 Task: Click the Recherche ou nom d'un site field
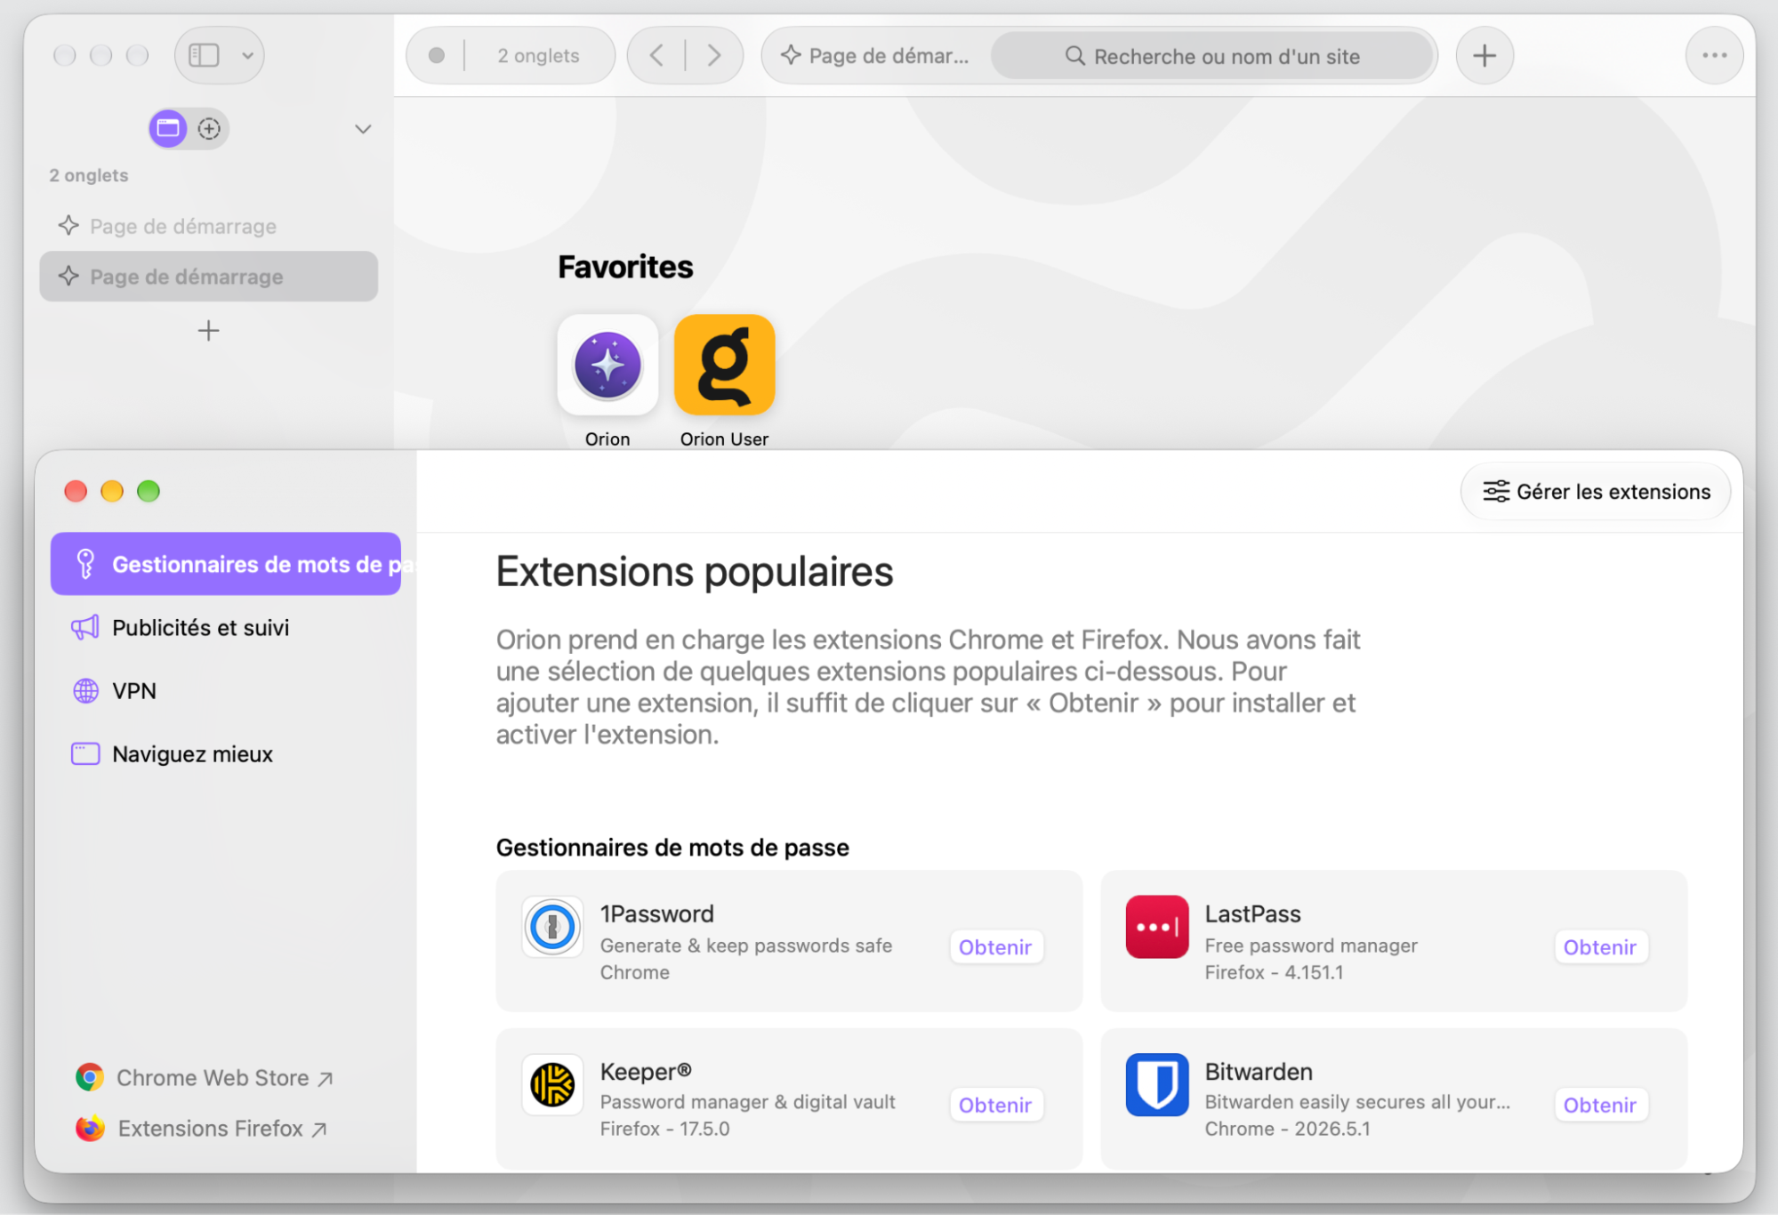point(1211,56)
